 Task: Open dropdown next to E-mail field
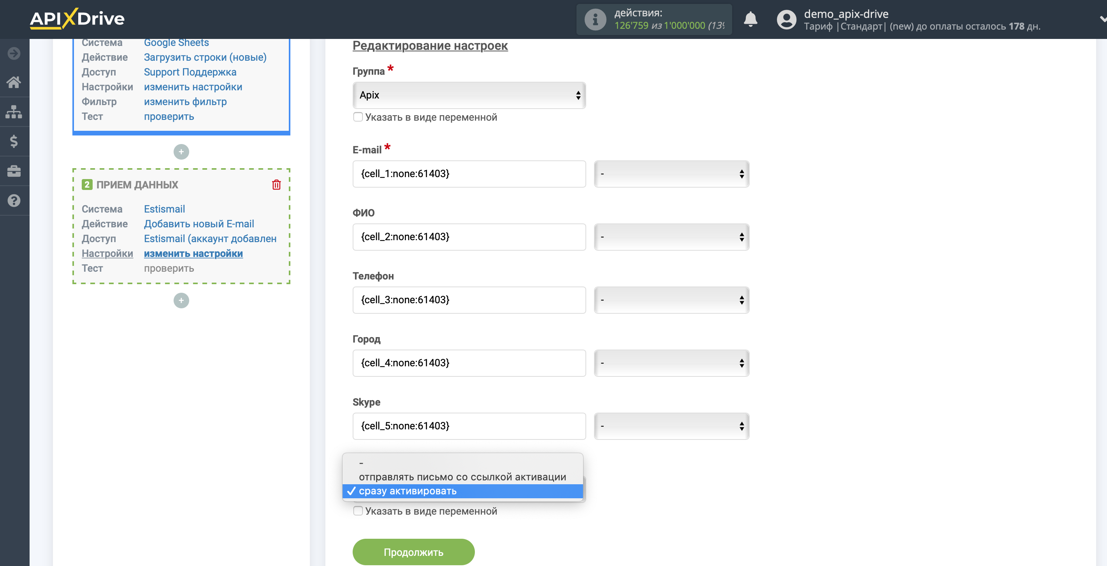click(x=672, y=174)
